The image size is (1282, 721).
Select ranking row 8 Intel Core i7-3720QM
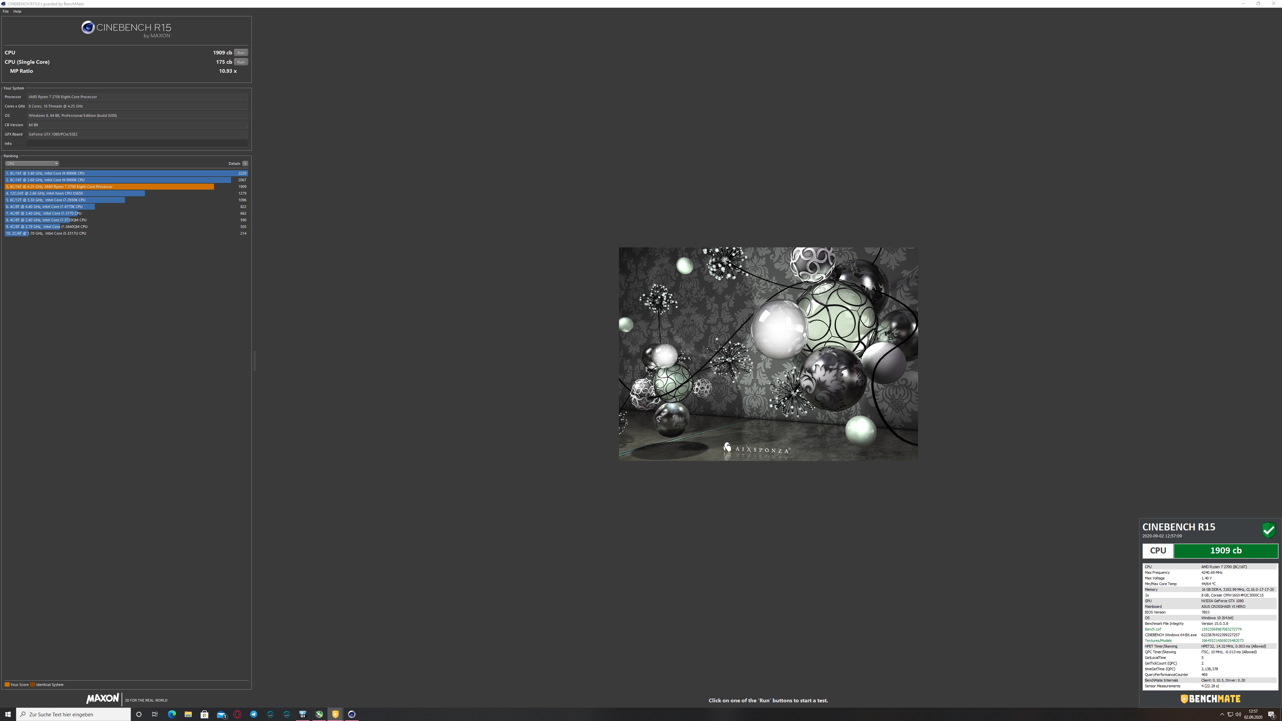(x=127, y=220)
